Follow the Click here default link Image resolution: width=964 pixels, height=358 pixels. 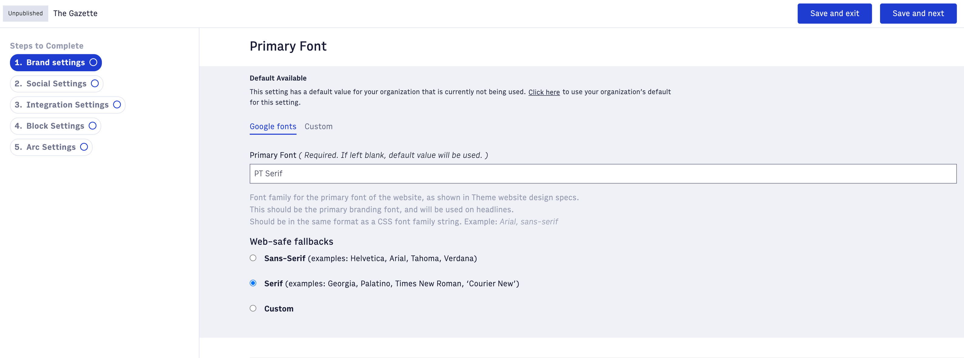(544, 92)
